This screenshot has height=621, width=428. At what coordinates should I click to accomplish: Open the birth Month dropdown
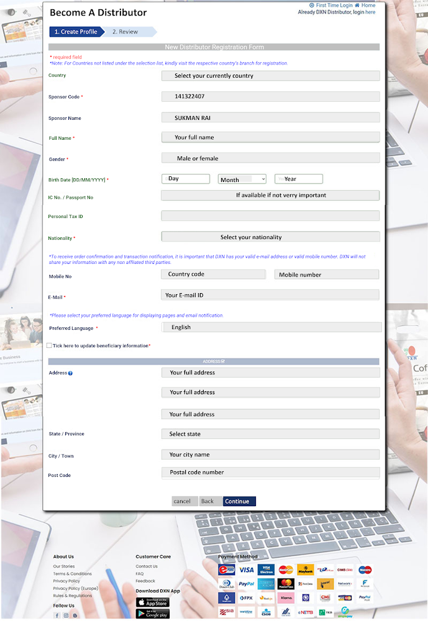tap(242, 179)
